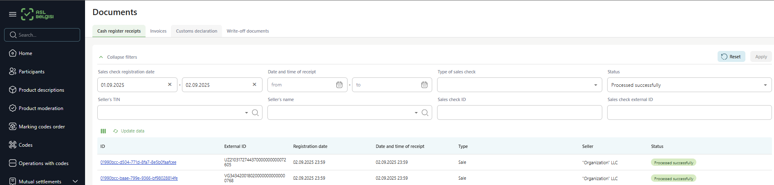Expand the Type of sales check dropdown
Viewport: 774px width, 185px height.
595,85
